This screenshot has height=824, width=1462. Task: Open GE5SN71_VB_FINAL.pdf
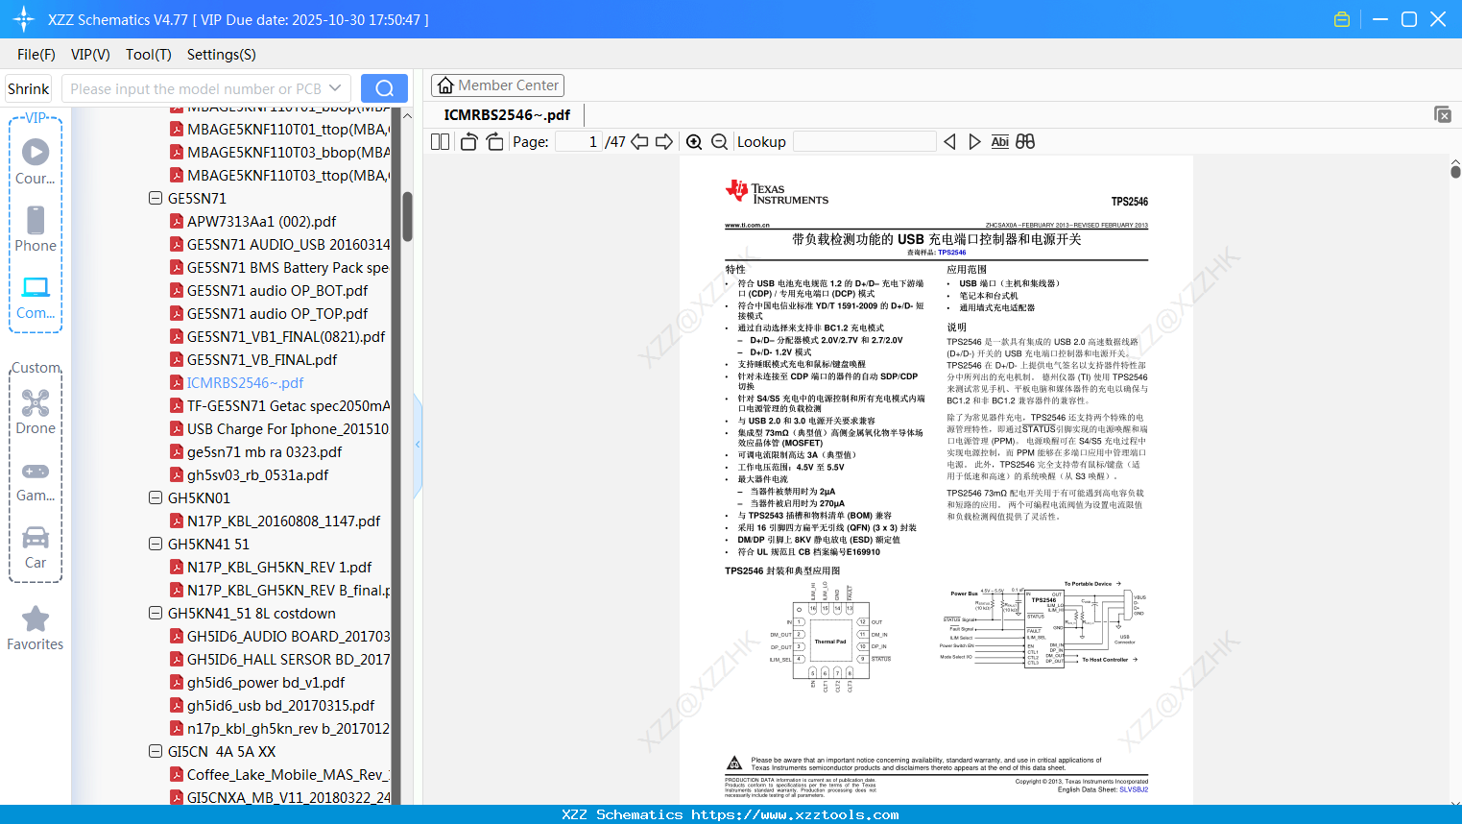click(262, 359)
